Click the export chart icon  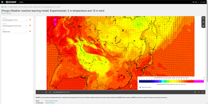tap(203, 26)
